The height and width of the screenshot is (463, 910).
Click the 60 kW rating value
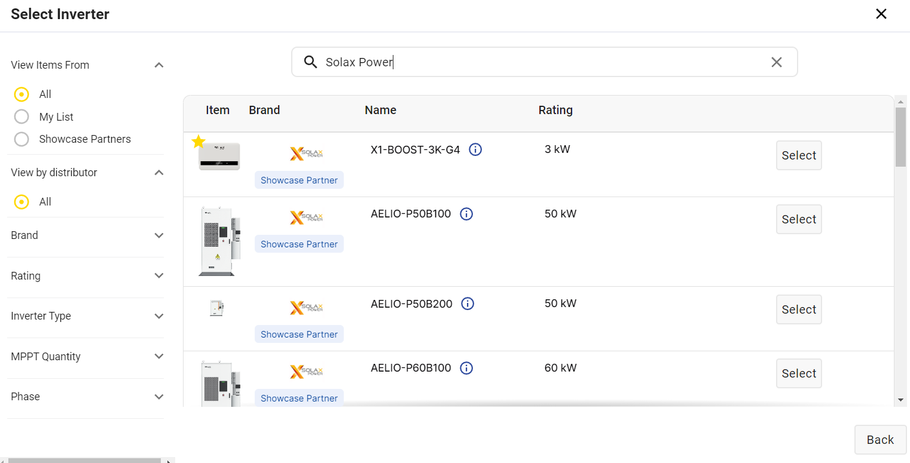point(561,368)
